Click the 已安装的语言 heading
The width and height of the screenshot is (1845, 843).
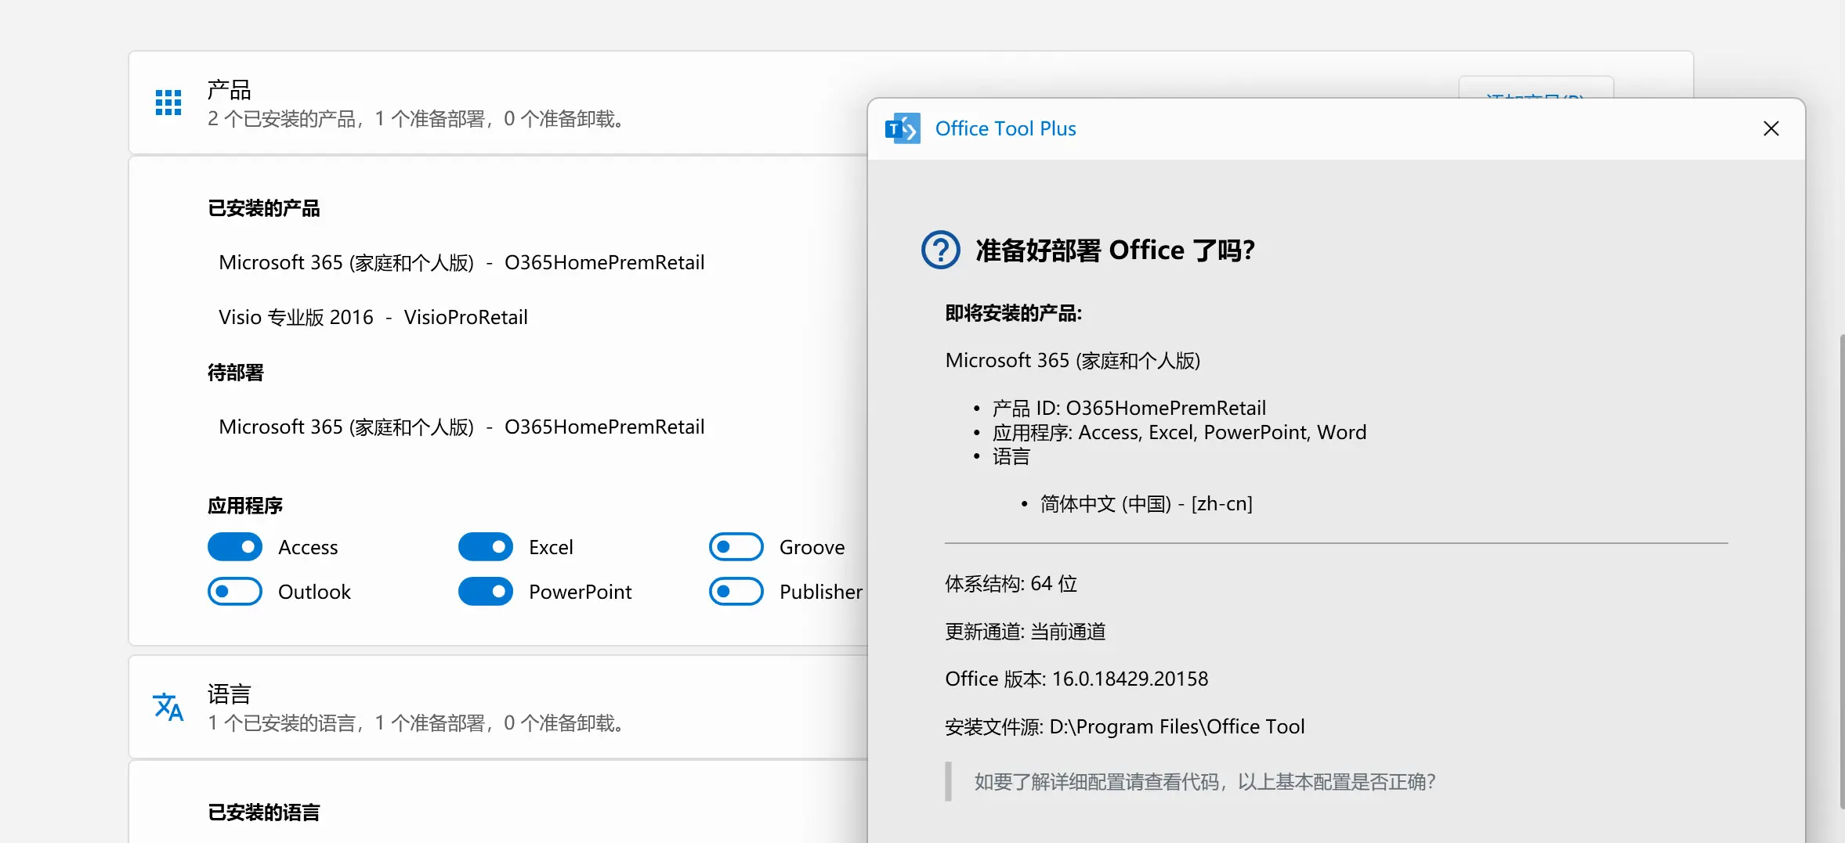(263, 812)
